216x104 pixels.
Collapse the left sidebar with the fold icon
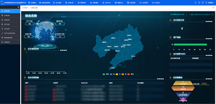pyautogui.click(x=18, y=7)
